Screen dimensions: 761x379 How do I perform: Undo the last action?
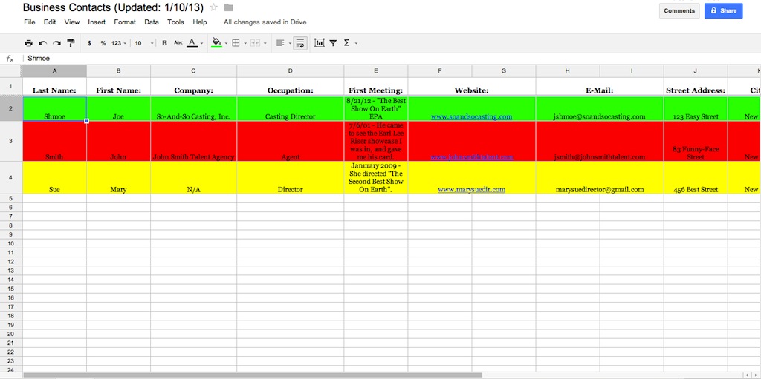pos(43,43)
